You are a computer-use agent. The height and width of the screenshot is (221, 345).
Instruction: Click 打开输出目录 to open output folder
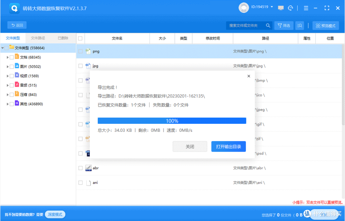coord(229,146)
